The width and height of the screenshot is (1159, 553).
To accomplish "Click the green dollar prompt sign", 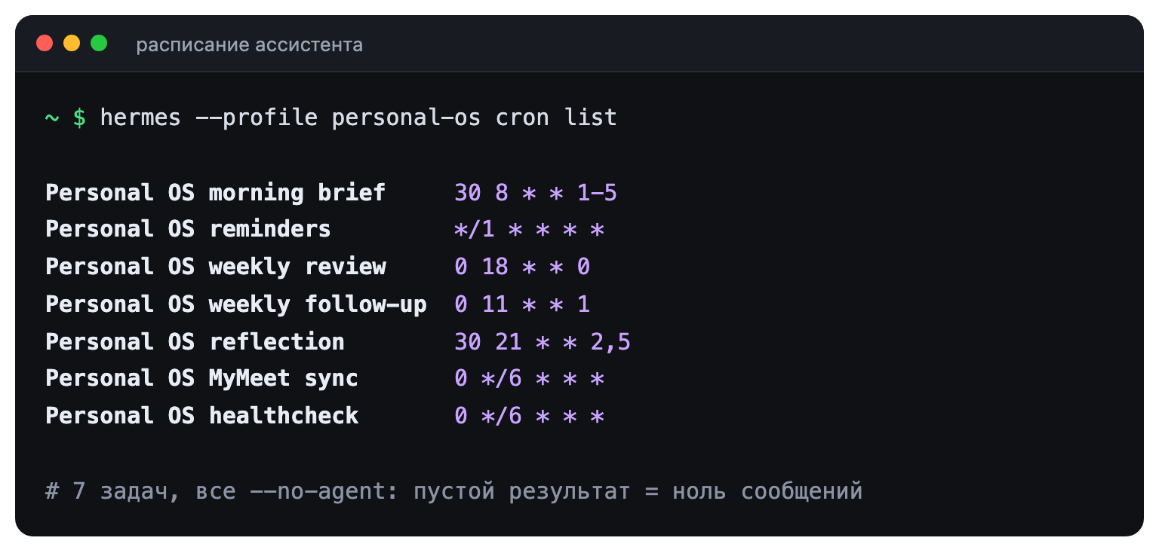I will tap(79, 118).
